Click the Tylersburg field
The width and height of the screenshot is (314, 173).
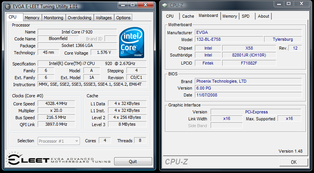pyautogui.click(x=283, y=39)
